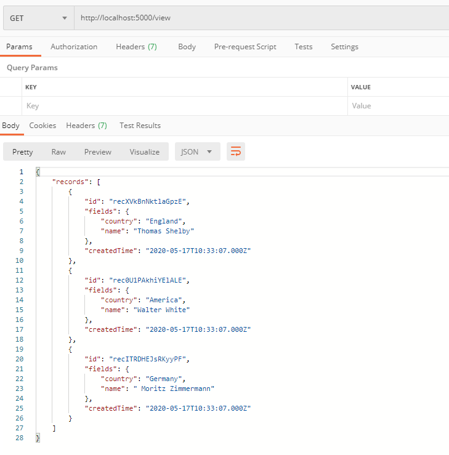Select the Pretty view button
The width and height of the screenshot is (449, 455).
23,151
